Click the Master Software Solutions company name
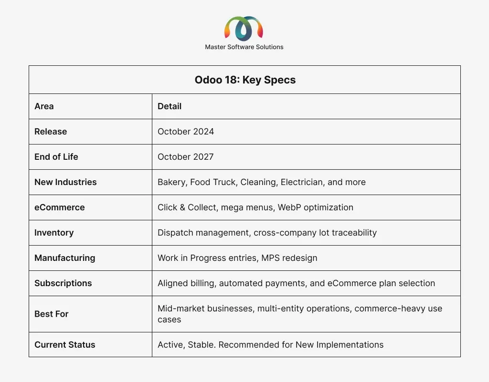Screen dimensions: 489x382 point(244,47)
